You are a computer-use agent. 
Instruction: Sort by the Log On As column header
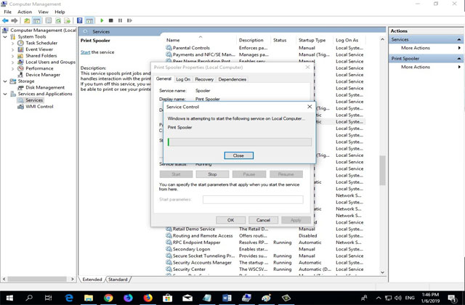[x=347, y=40]
